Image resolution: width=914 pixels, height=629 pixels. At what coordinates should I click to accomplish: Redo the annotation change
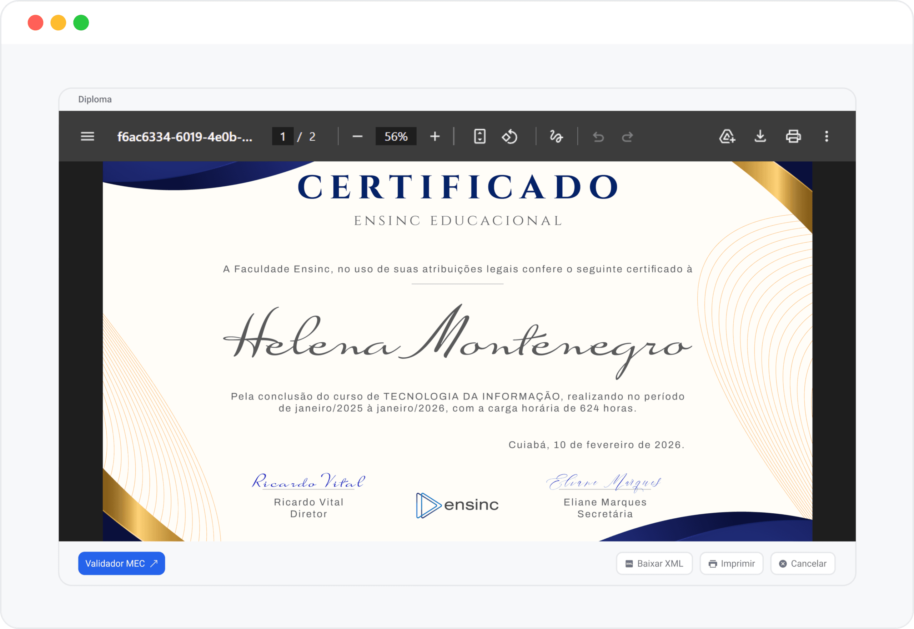click(627, 137)
